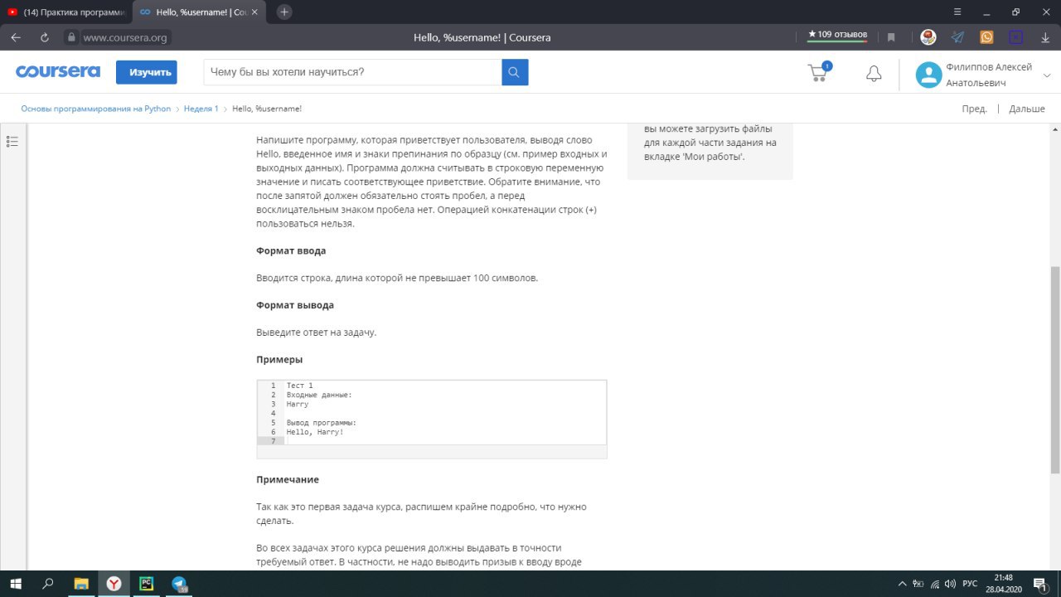This screenshot has width=1061, height=597.
Task: Click code line 'Тест 1'
Action: pyautogui.click(x=300, y=386)
